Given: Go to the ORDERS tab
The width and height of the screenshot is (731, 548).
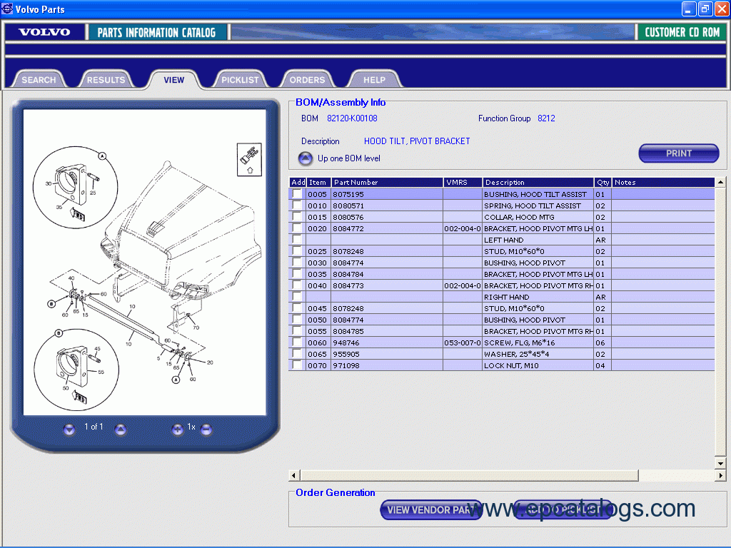Looking at the screenshot, I should (x=307, y=80).
